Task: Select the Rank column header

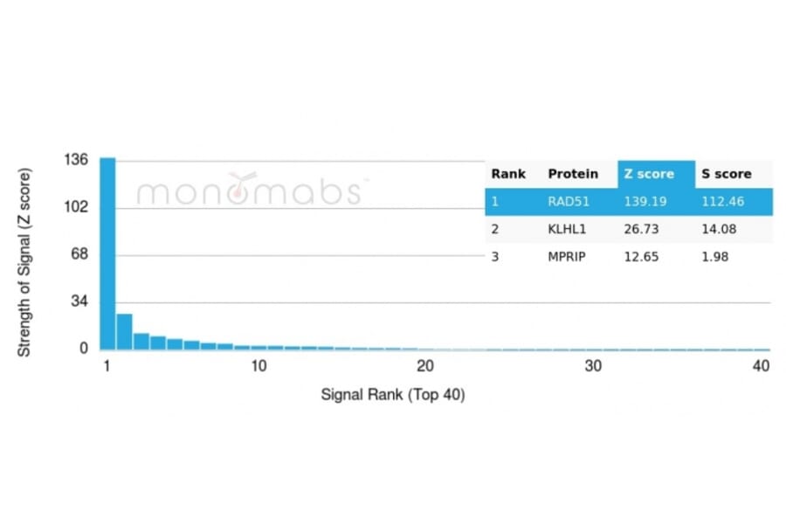Action: pos(508,174)
